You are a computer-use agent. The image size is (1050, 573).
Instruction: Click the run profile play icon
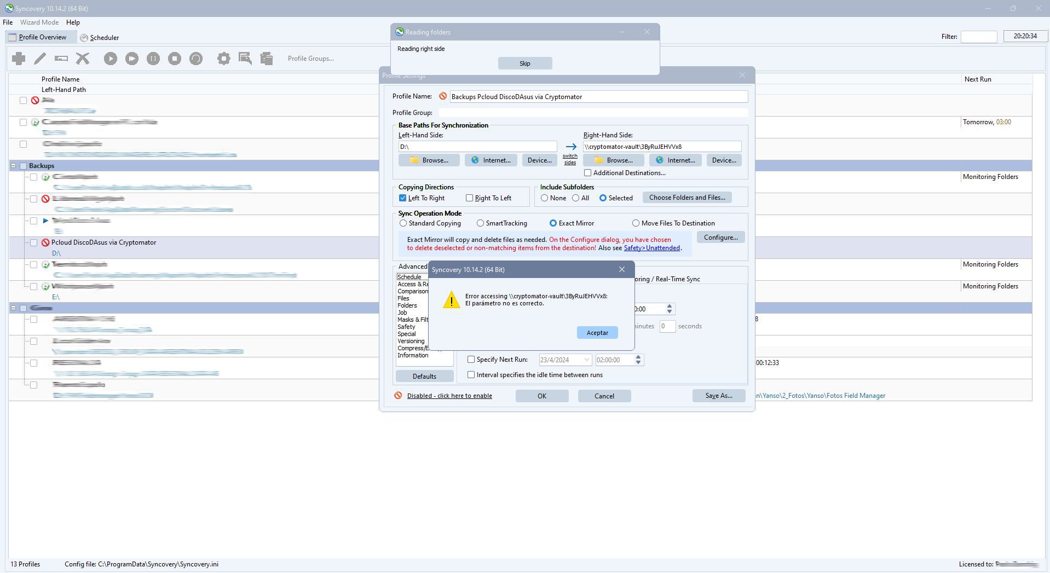[111, 59]
